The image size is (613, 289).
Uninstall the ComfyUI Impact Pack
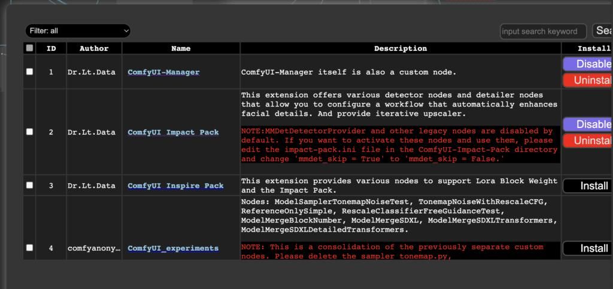[588, 141]
